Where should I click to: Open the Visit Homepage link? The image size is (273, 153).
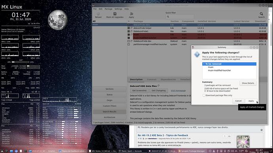(178, 91)
